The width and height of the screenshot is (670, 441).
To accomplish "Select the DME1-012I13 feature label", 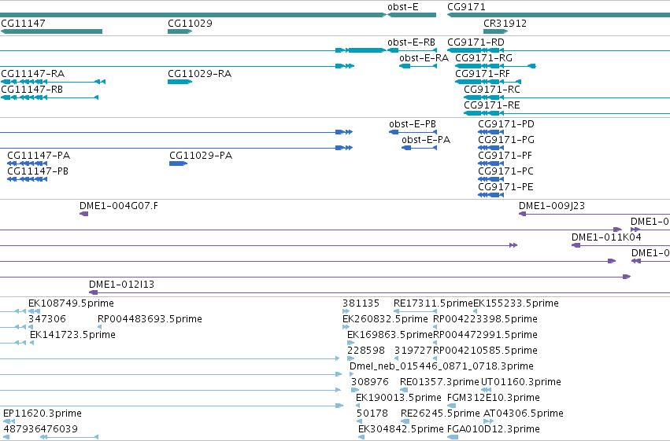I will pos(121,285).
